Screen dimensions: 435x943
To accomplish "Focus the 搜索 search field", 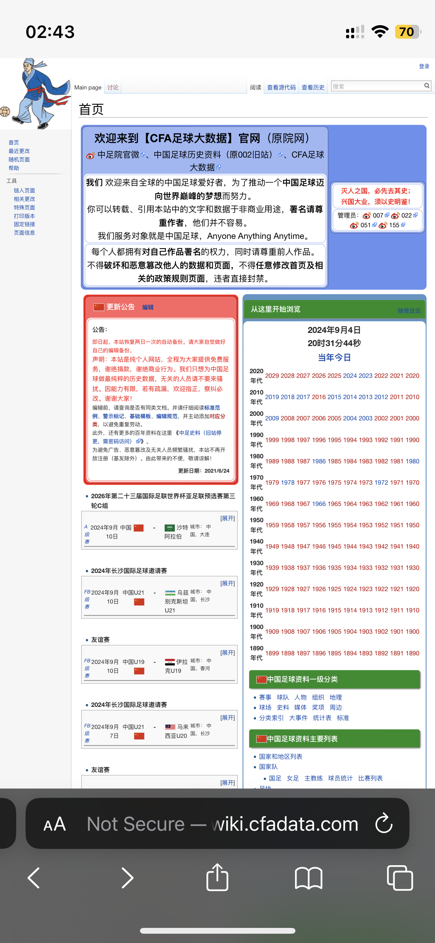I will click(x=377, y=86).
